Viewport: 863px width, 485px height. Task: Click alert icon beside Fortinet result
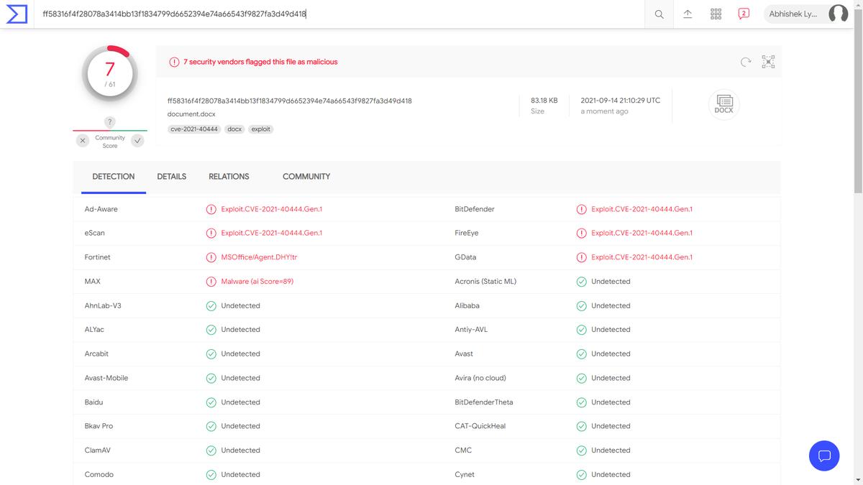(211, 257)
